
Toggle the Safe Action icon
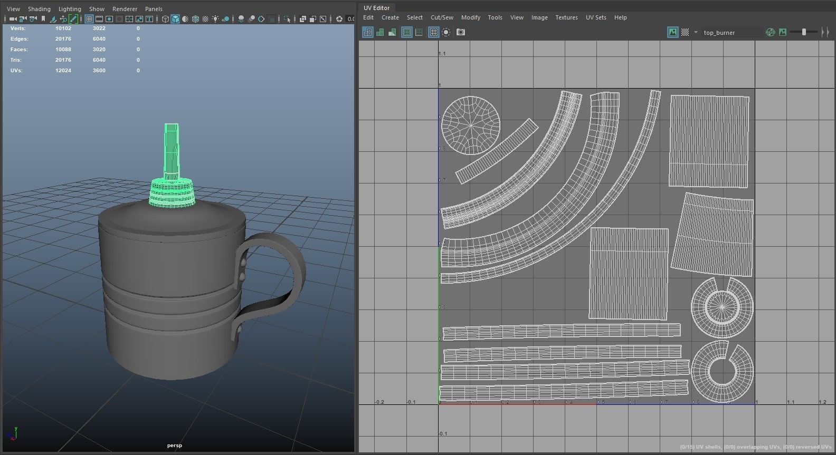pos(139,19)
